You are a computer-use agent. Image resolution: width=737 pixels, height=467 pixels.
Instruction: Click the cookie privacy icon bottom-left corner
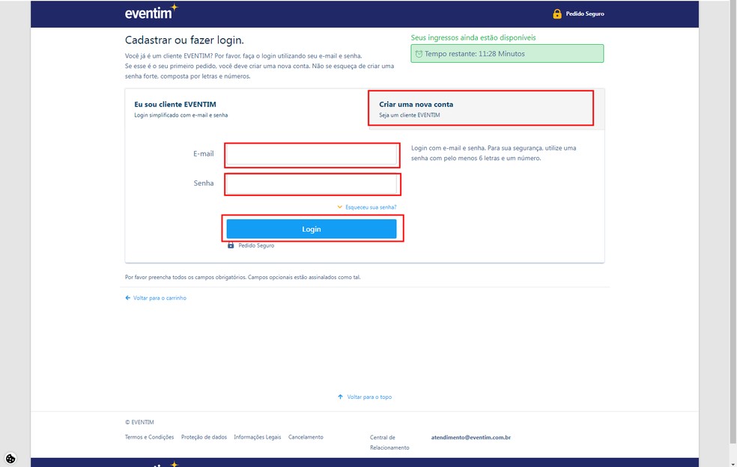10,457
